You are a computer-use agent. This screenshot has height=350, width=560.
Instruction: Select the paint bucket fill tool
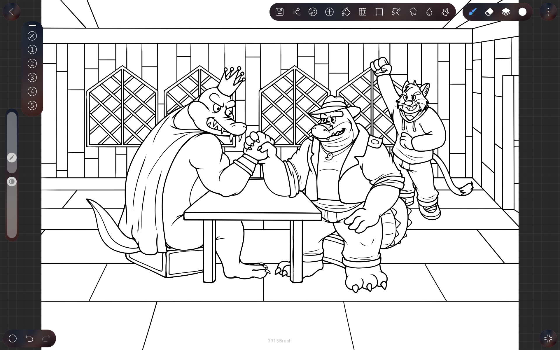click(x=346, y=12)
